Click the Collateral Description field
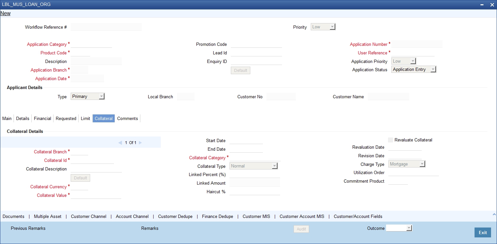497x244 pixels. tap(96, 169)
